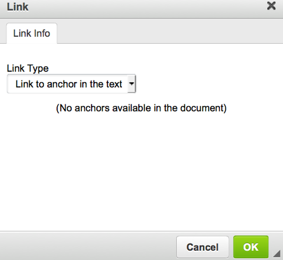This screenshot has height=260, width=283.
Task: Click the 'Link Type' field label
Action: click(28, 69)
